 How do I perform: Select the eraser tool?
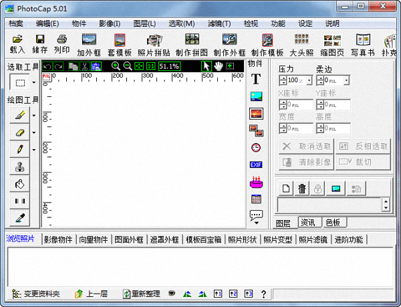[19, 132]
